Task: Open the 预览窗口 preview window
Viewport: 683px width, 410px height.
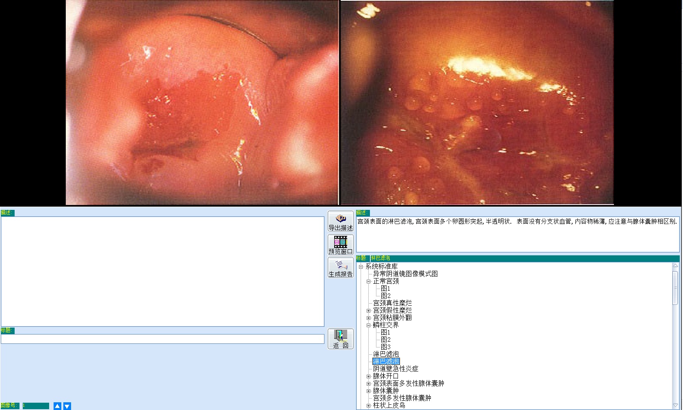Action: pyautogui.click(x=340, y=244)
